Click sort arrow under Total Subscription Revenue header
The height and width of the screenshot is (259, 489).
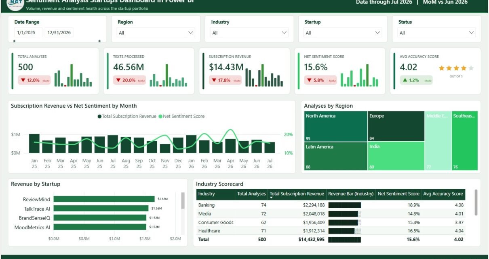coord(272,198)
